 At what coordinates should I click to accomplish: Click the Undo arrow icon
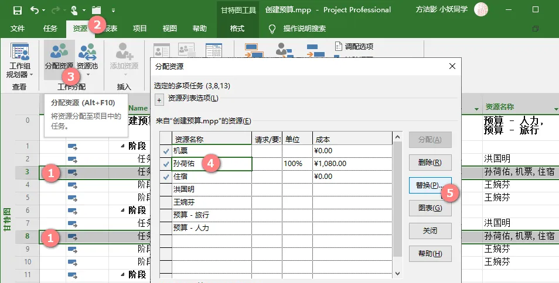click(x=35, y=11)
